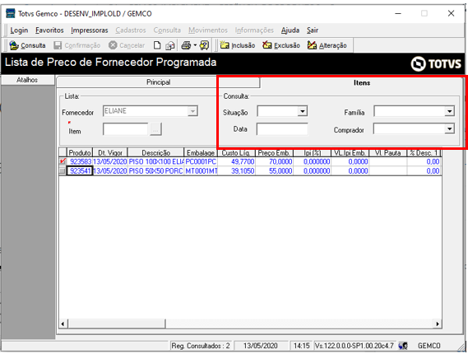This screenshot has width=468, height=354.
Task: Click the status bar network icon
Action: [403, 346]
